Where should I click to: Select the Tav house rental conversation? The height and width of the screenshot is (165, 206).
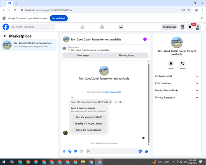pyautogui.click(x=29, y=45)
